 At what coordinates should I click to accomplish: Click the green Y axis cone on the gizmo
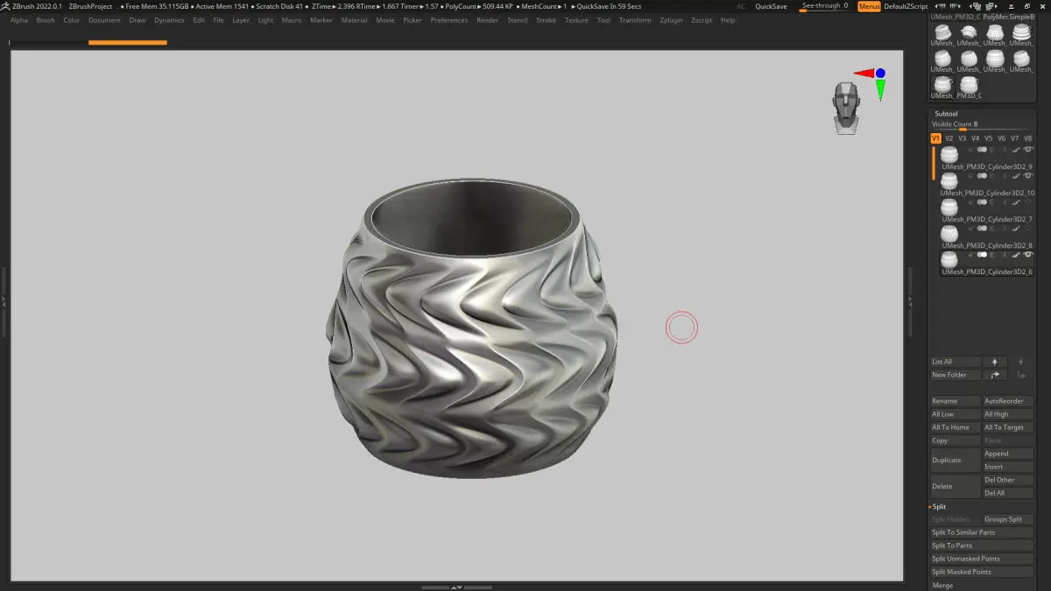point(880,89)
